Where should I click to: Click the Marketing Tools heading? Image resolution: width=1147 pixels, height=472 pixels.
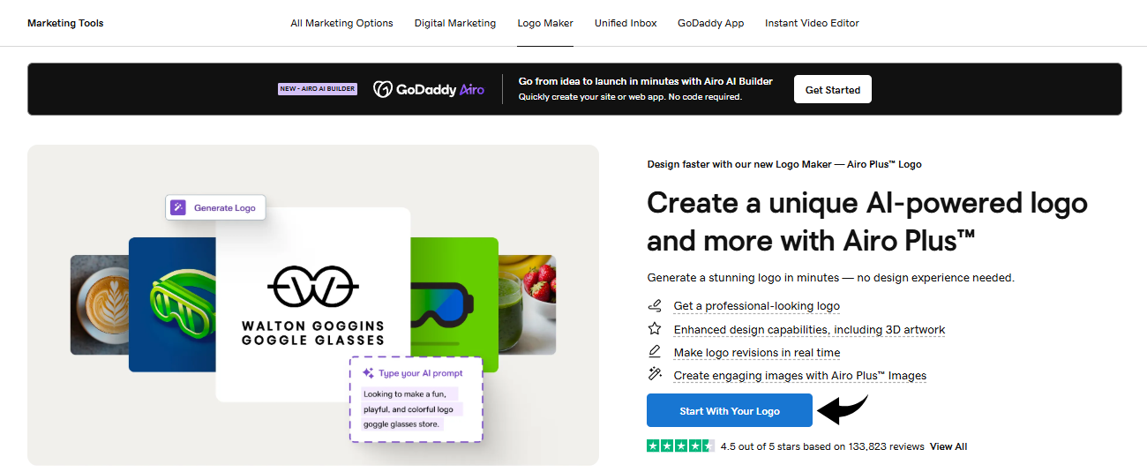pyautogui.click(x=65, y=23)
